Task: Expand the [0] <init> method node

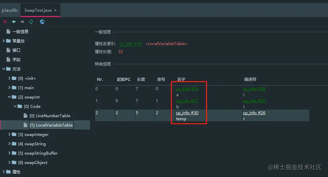Action: click(9, 78)
